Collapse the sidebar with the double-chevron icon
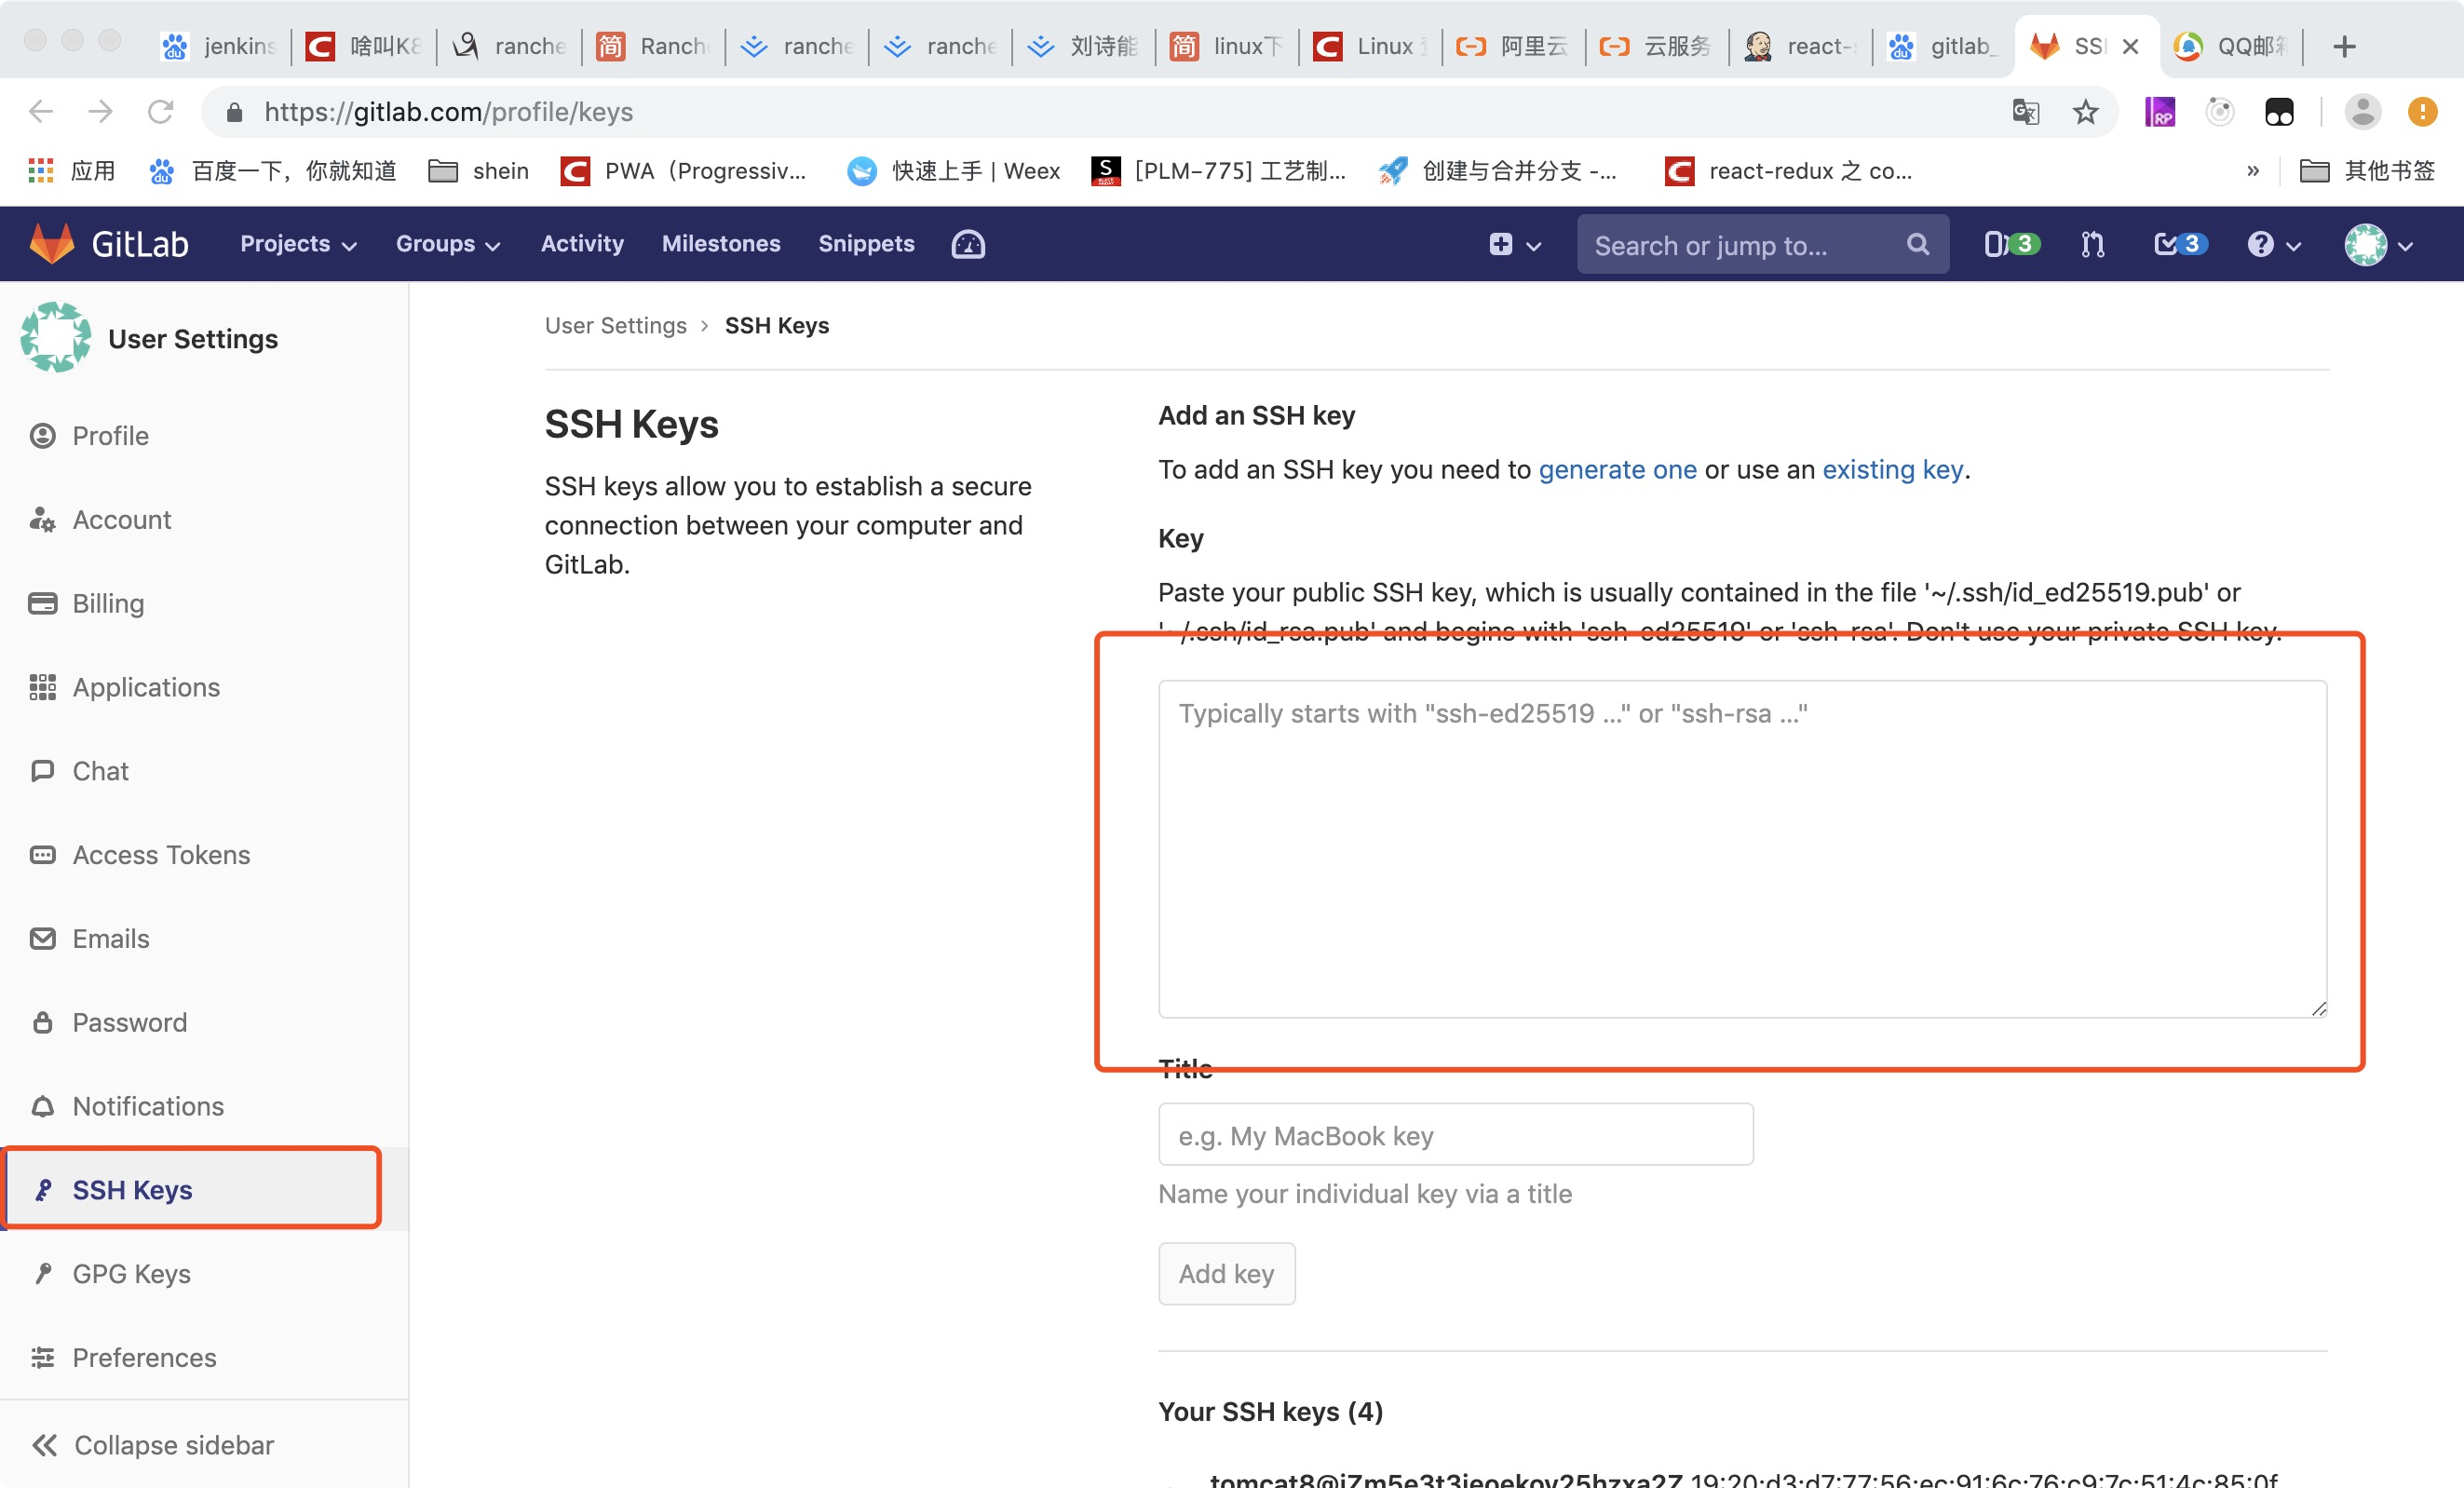Screen dimensions: 2464x1488 45,1444
